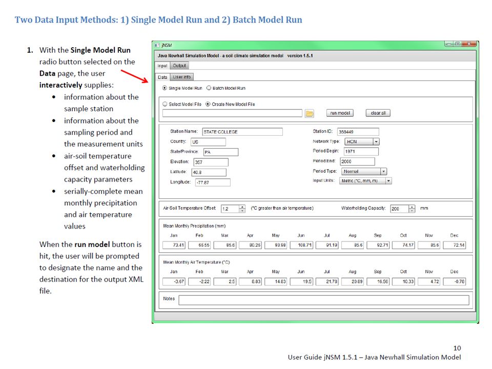Click November precipitation field 85.6
Screen dimensions: 492x369
click(429, 245)
